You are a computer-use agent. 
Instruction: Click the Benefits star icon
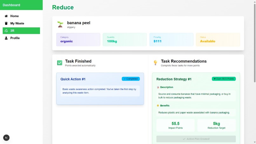click(x=158, y=106)
